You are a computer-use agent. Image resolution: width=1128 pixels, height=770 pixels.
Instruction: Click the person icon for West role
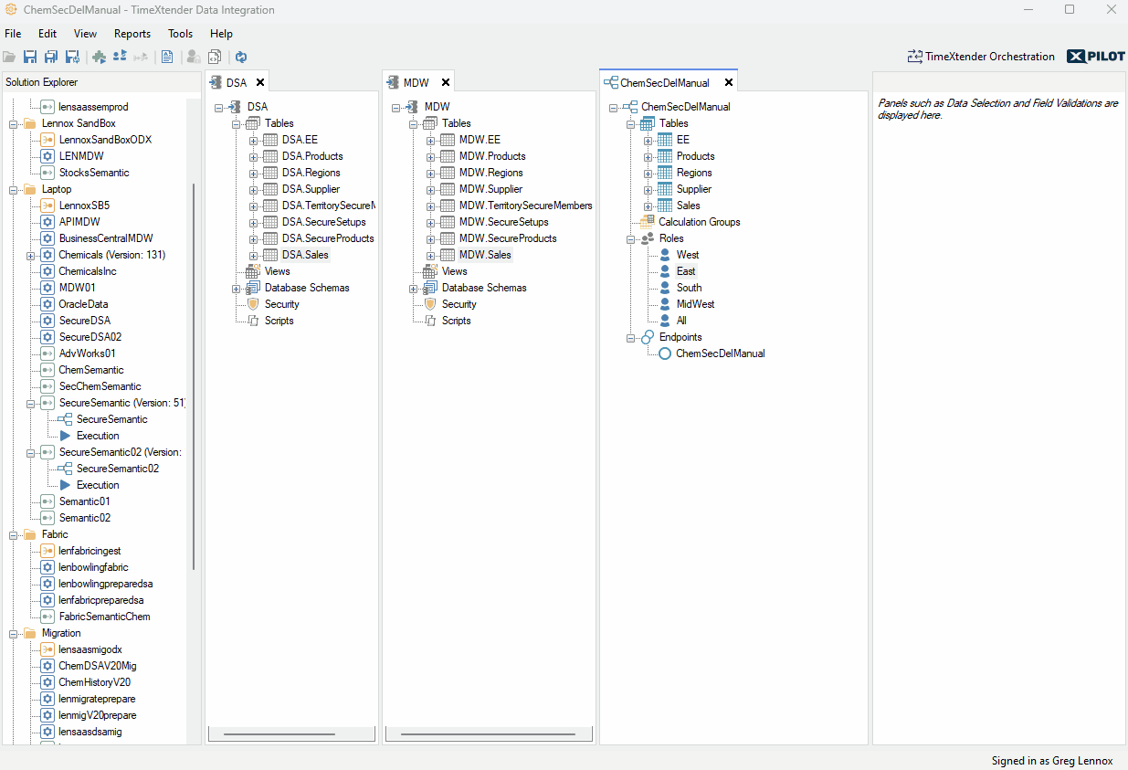click(x=665, y=255)
